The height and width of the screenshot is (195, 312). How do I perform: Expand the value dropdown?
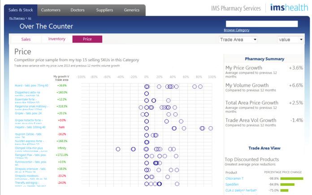coord(290,40)
